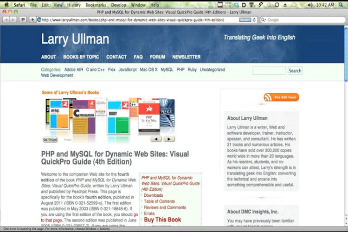Open the Apple menu icon
This screenshot has height=232, width=348.
click(6, 5)
